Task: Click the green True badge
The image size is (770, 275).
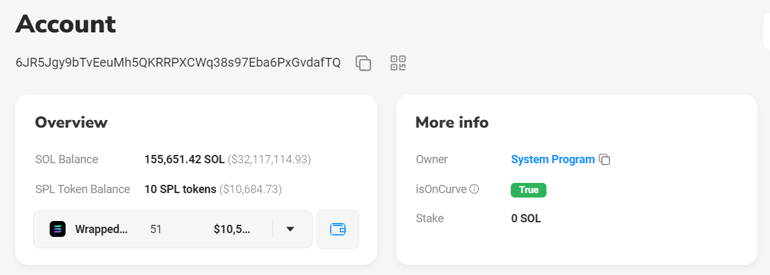Action: point(529,189)
